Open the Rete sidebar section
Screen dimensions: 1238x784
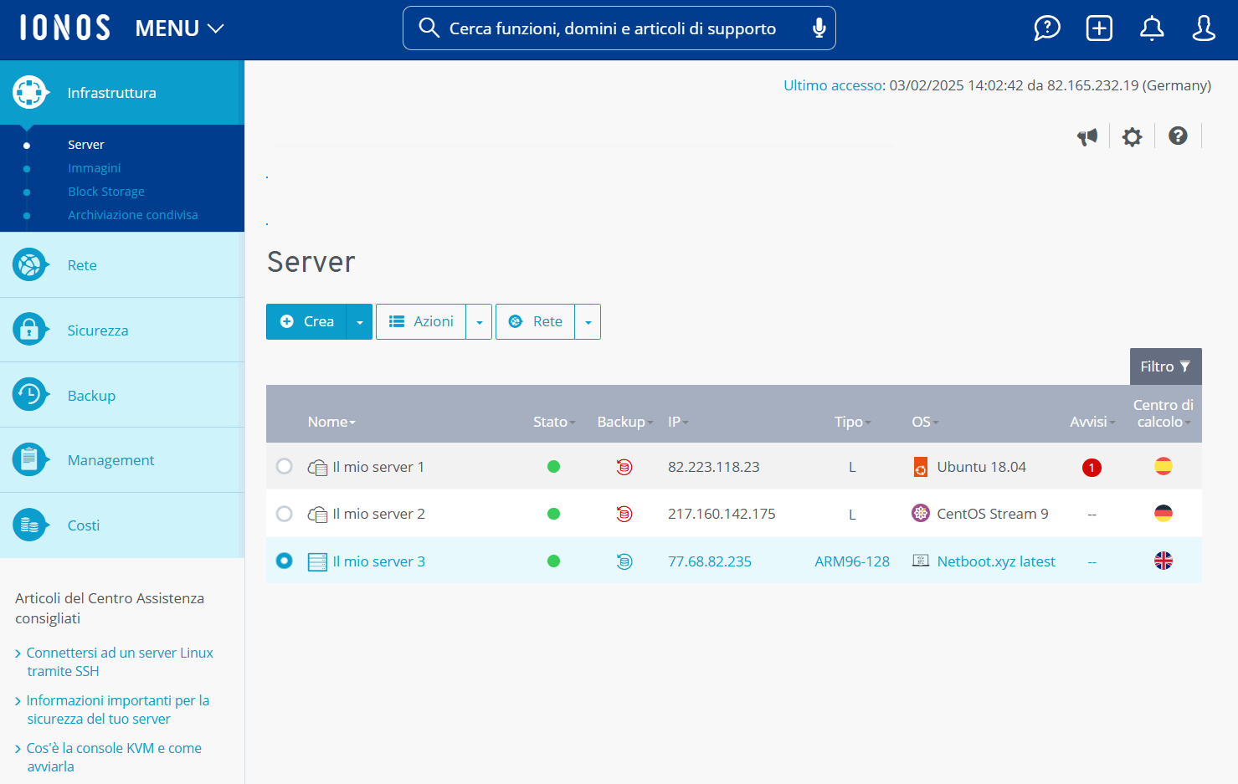coord(122,265)
